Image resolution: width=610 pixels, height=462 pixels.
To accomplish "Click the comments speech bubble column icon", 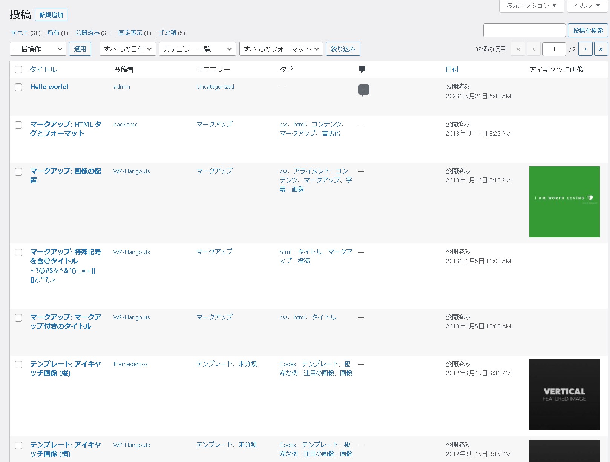I will (362, 69).
